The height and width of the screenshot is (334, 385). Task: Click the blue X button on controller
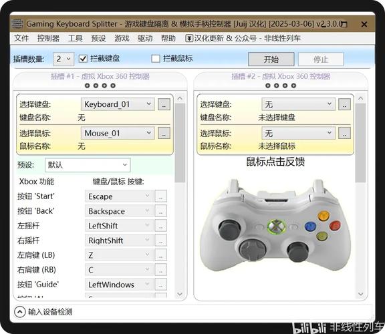point(310,226)
